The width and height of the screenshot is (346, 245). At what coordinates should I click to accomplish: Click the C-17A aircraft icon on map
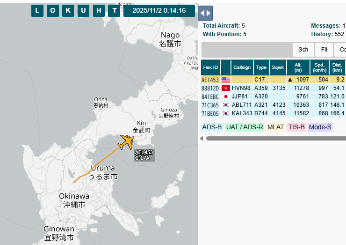point(126,142)
